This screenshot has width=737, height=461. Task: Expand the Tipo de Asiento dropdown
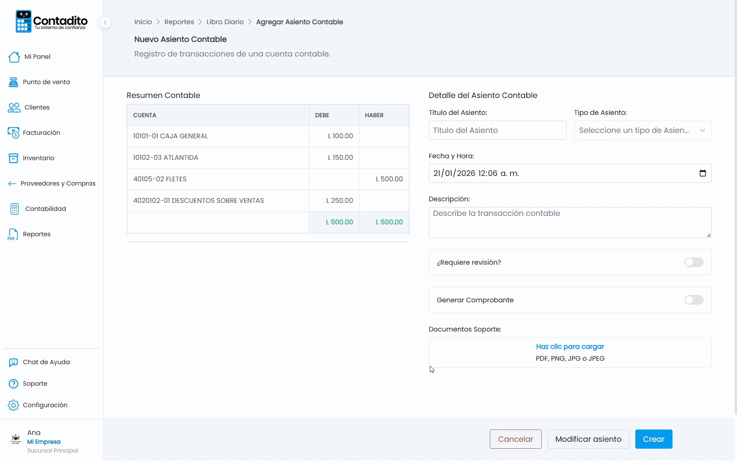[643, 130]
